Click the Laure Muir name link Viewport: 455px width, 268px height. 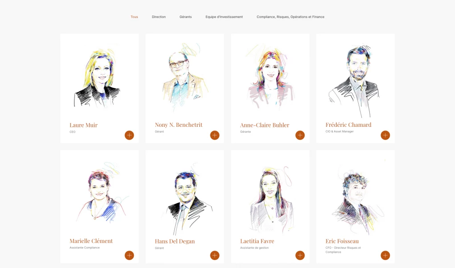pyautogui.click(x=83, y=125)
